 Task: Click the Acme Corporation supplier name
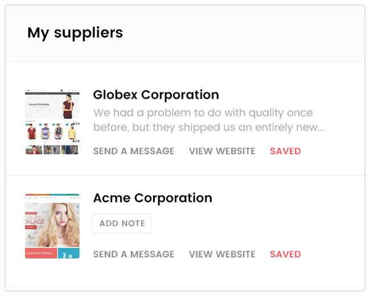coord(152,198)
